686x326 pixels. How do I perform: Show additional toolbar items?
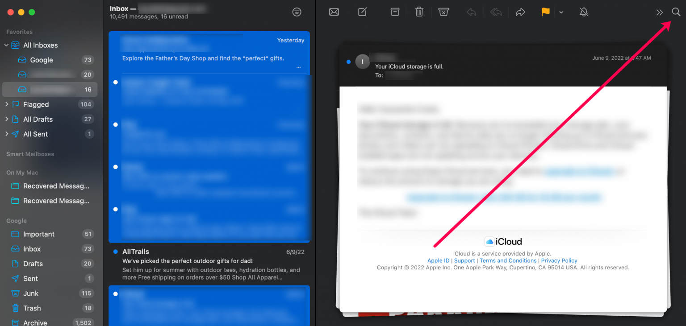[660, 12]
